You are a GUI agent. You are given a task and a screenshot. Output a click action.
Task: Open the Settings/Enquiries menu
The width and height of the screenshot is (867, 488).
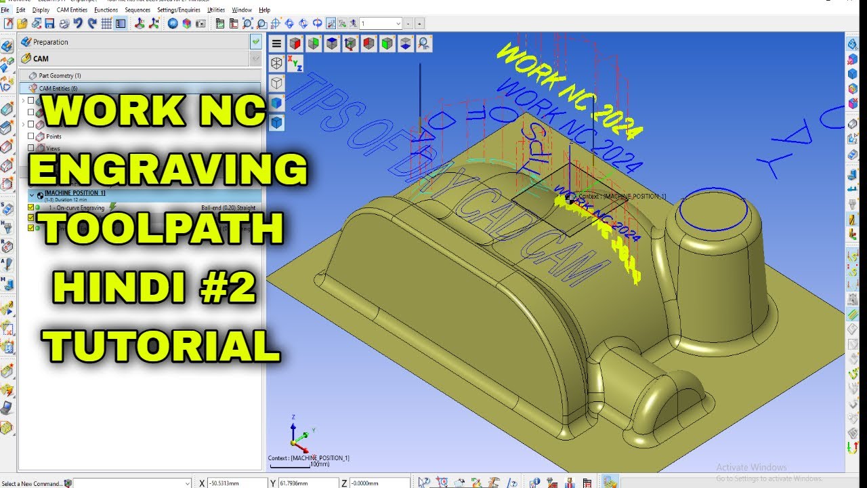pos(179,10)
